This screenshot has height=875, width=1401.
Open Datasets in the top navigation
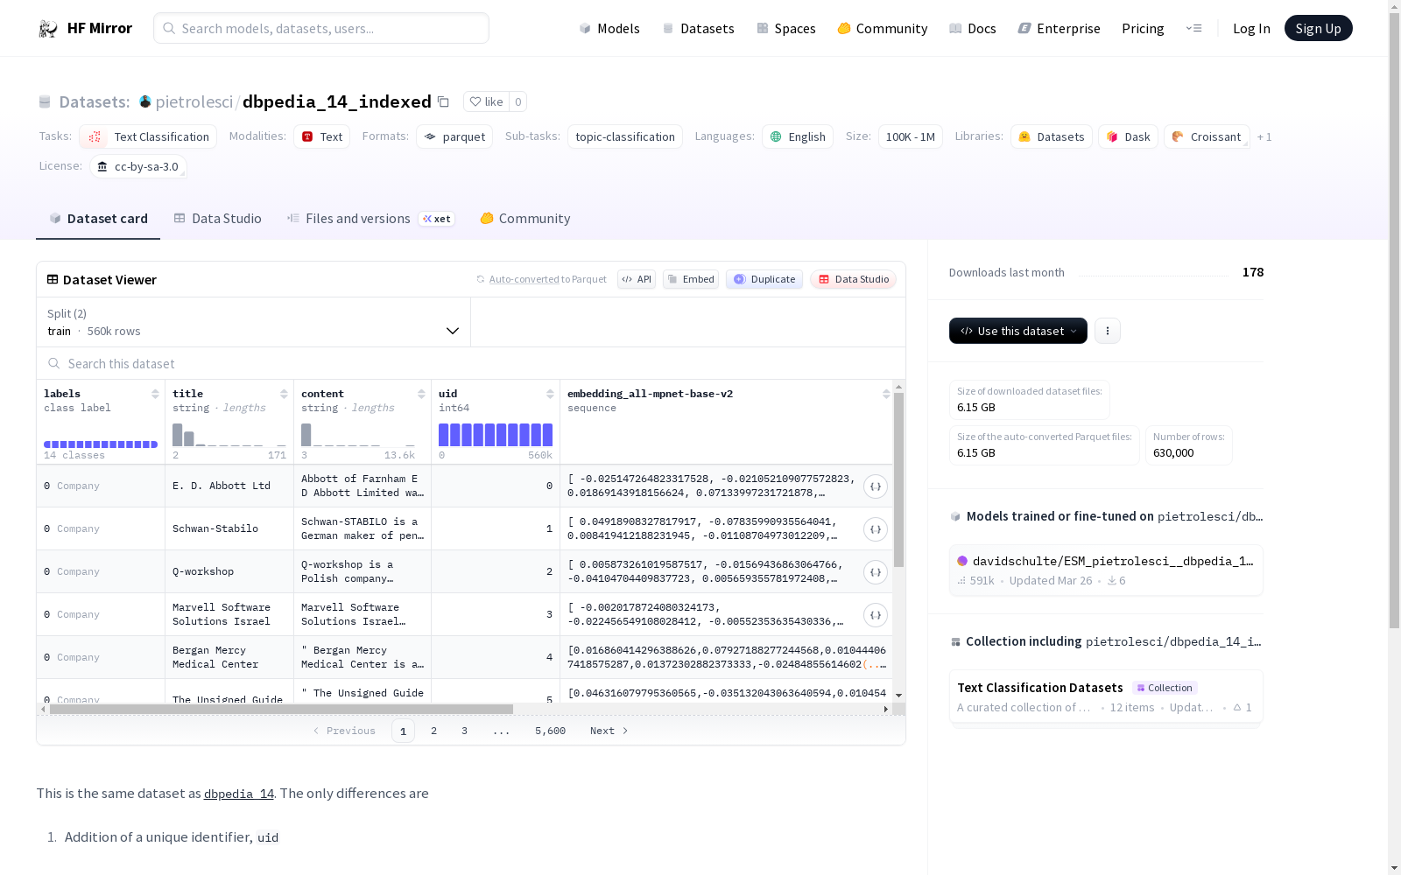(x=698, y=29)
